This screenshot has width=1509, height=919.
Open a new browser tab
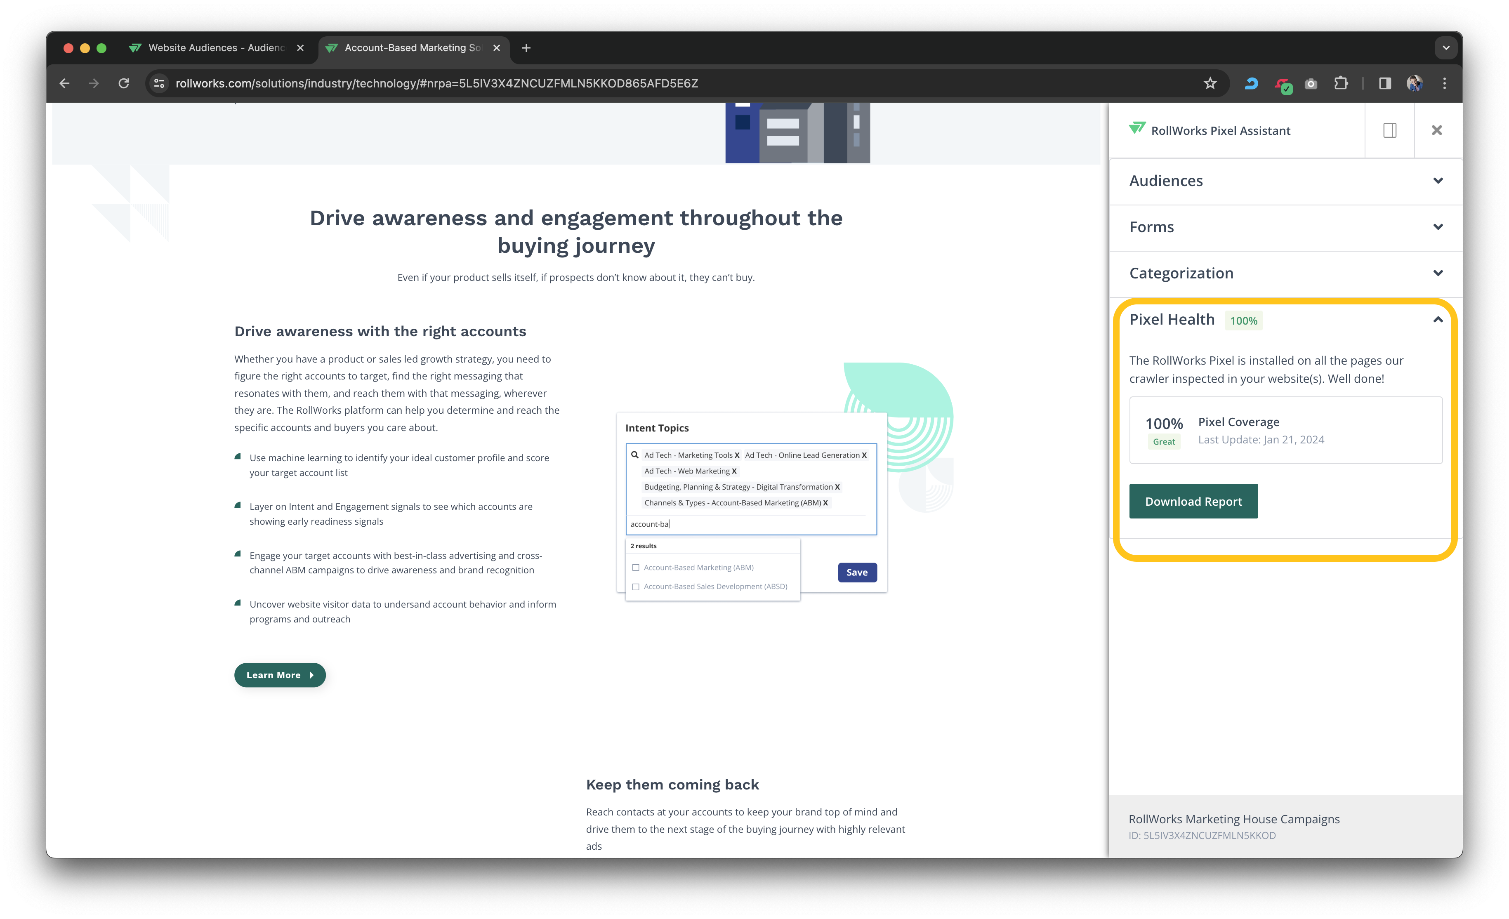[526, 48]
